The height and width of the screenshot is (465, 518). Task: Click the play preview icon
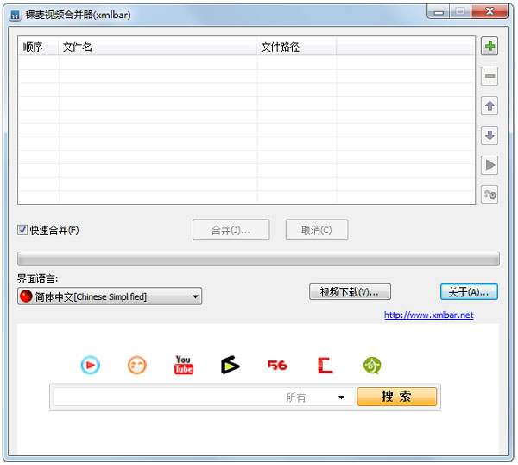click(490, 165)
